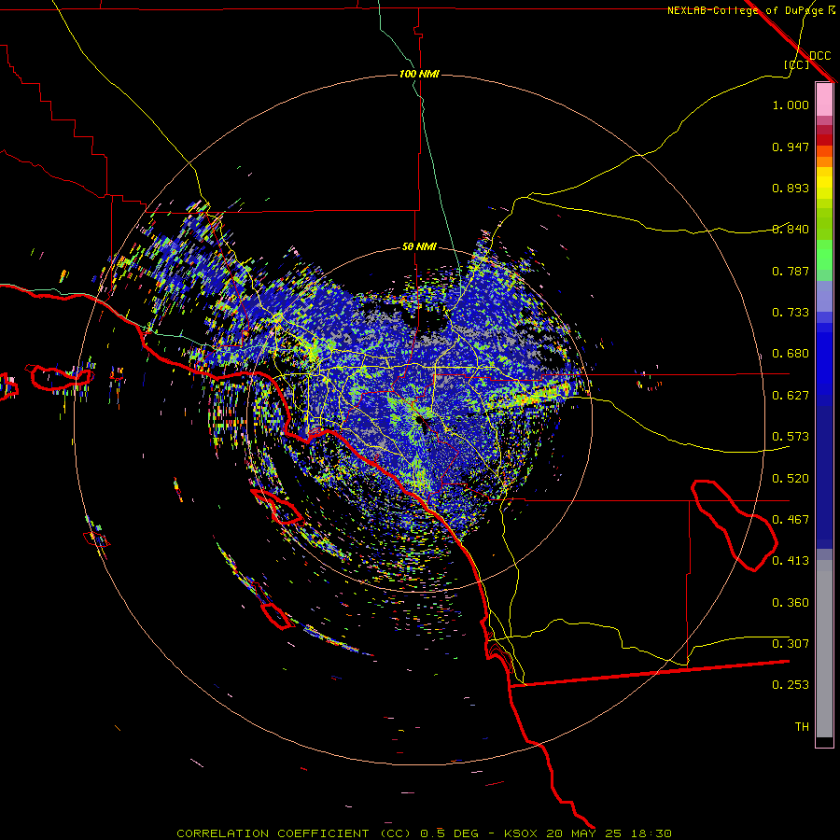Click the 0.573 scale value
This screenshot has height=840, width=840.
point(791,437)
